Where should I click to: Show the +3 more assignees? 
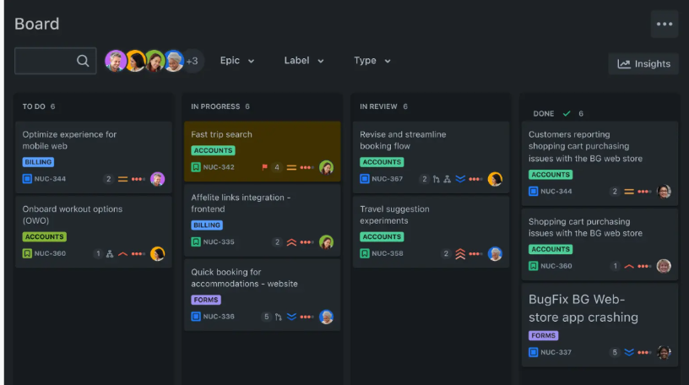coord(193,61)
